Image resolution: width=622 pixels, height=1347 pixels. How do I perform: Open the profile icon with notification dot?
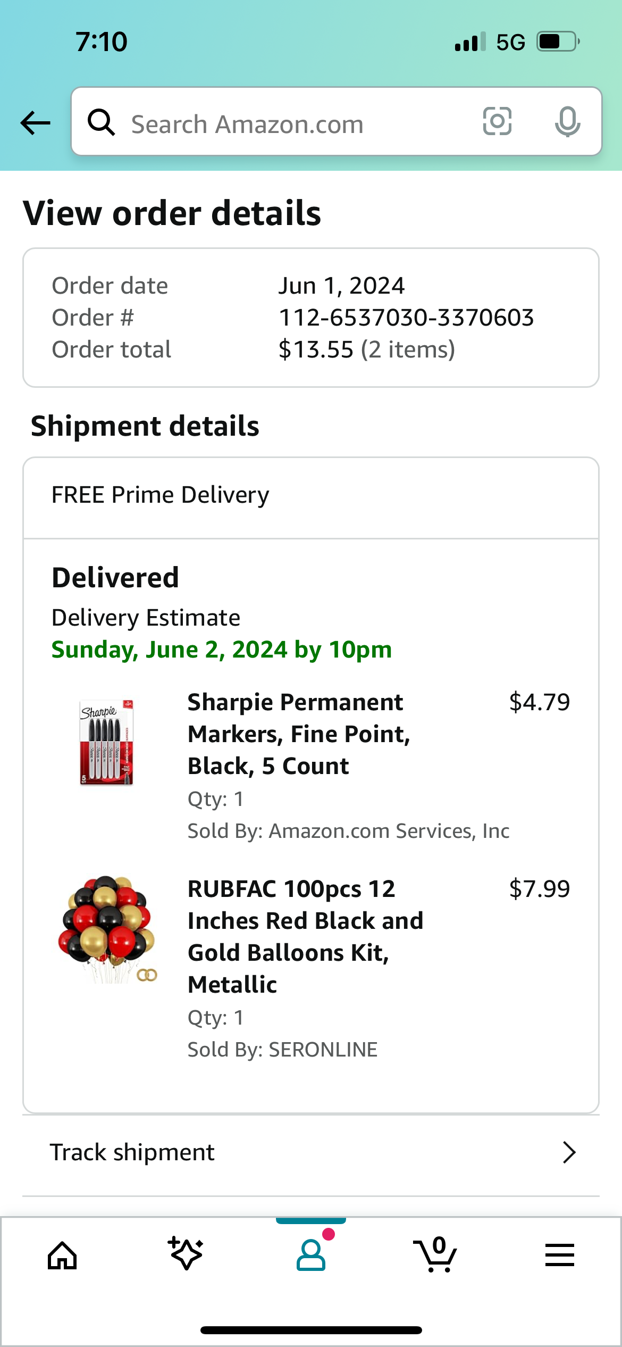point(311,1255)
